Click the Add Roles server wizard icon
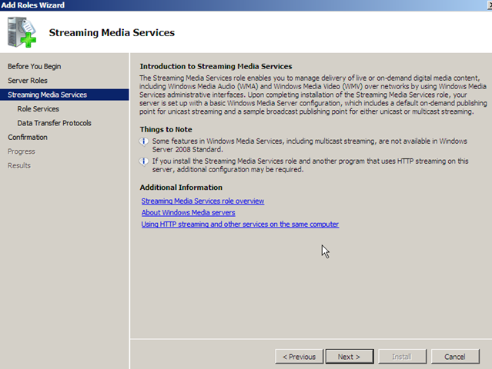This screenshot has width=492, height=369. tap(22, 32)
